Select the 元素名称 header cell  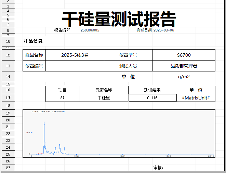[x=104, y=90]
